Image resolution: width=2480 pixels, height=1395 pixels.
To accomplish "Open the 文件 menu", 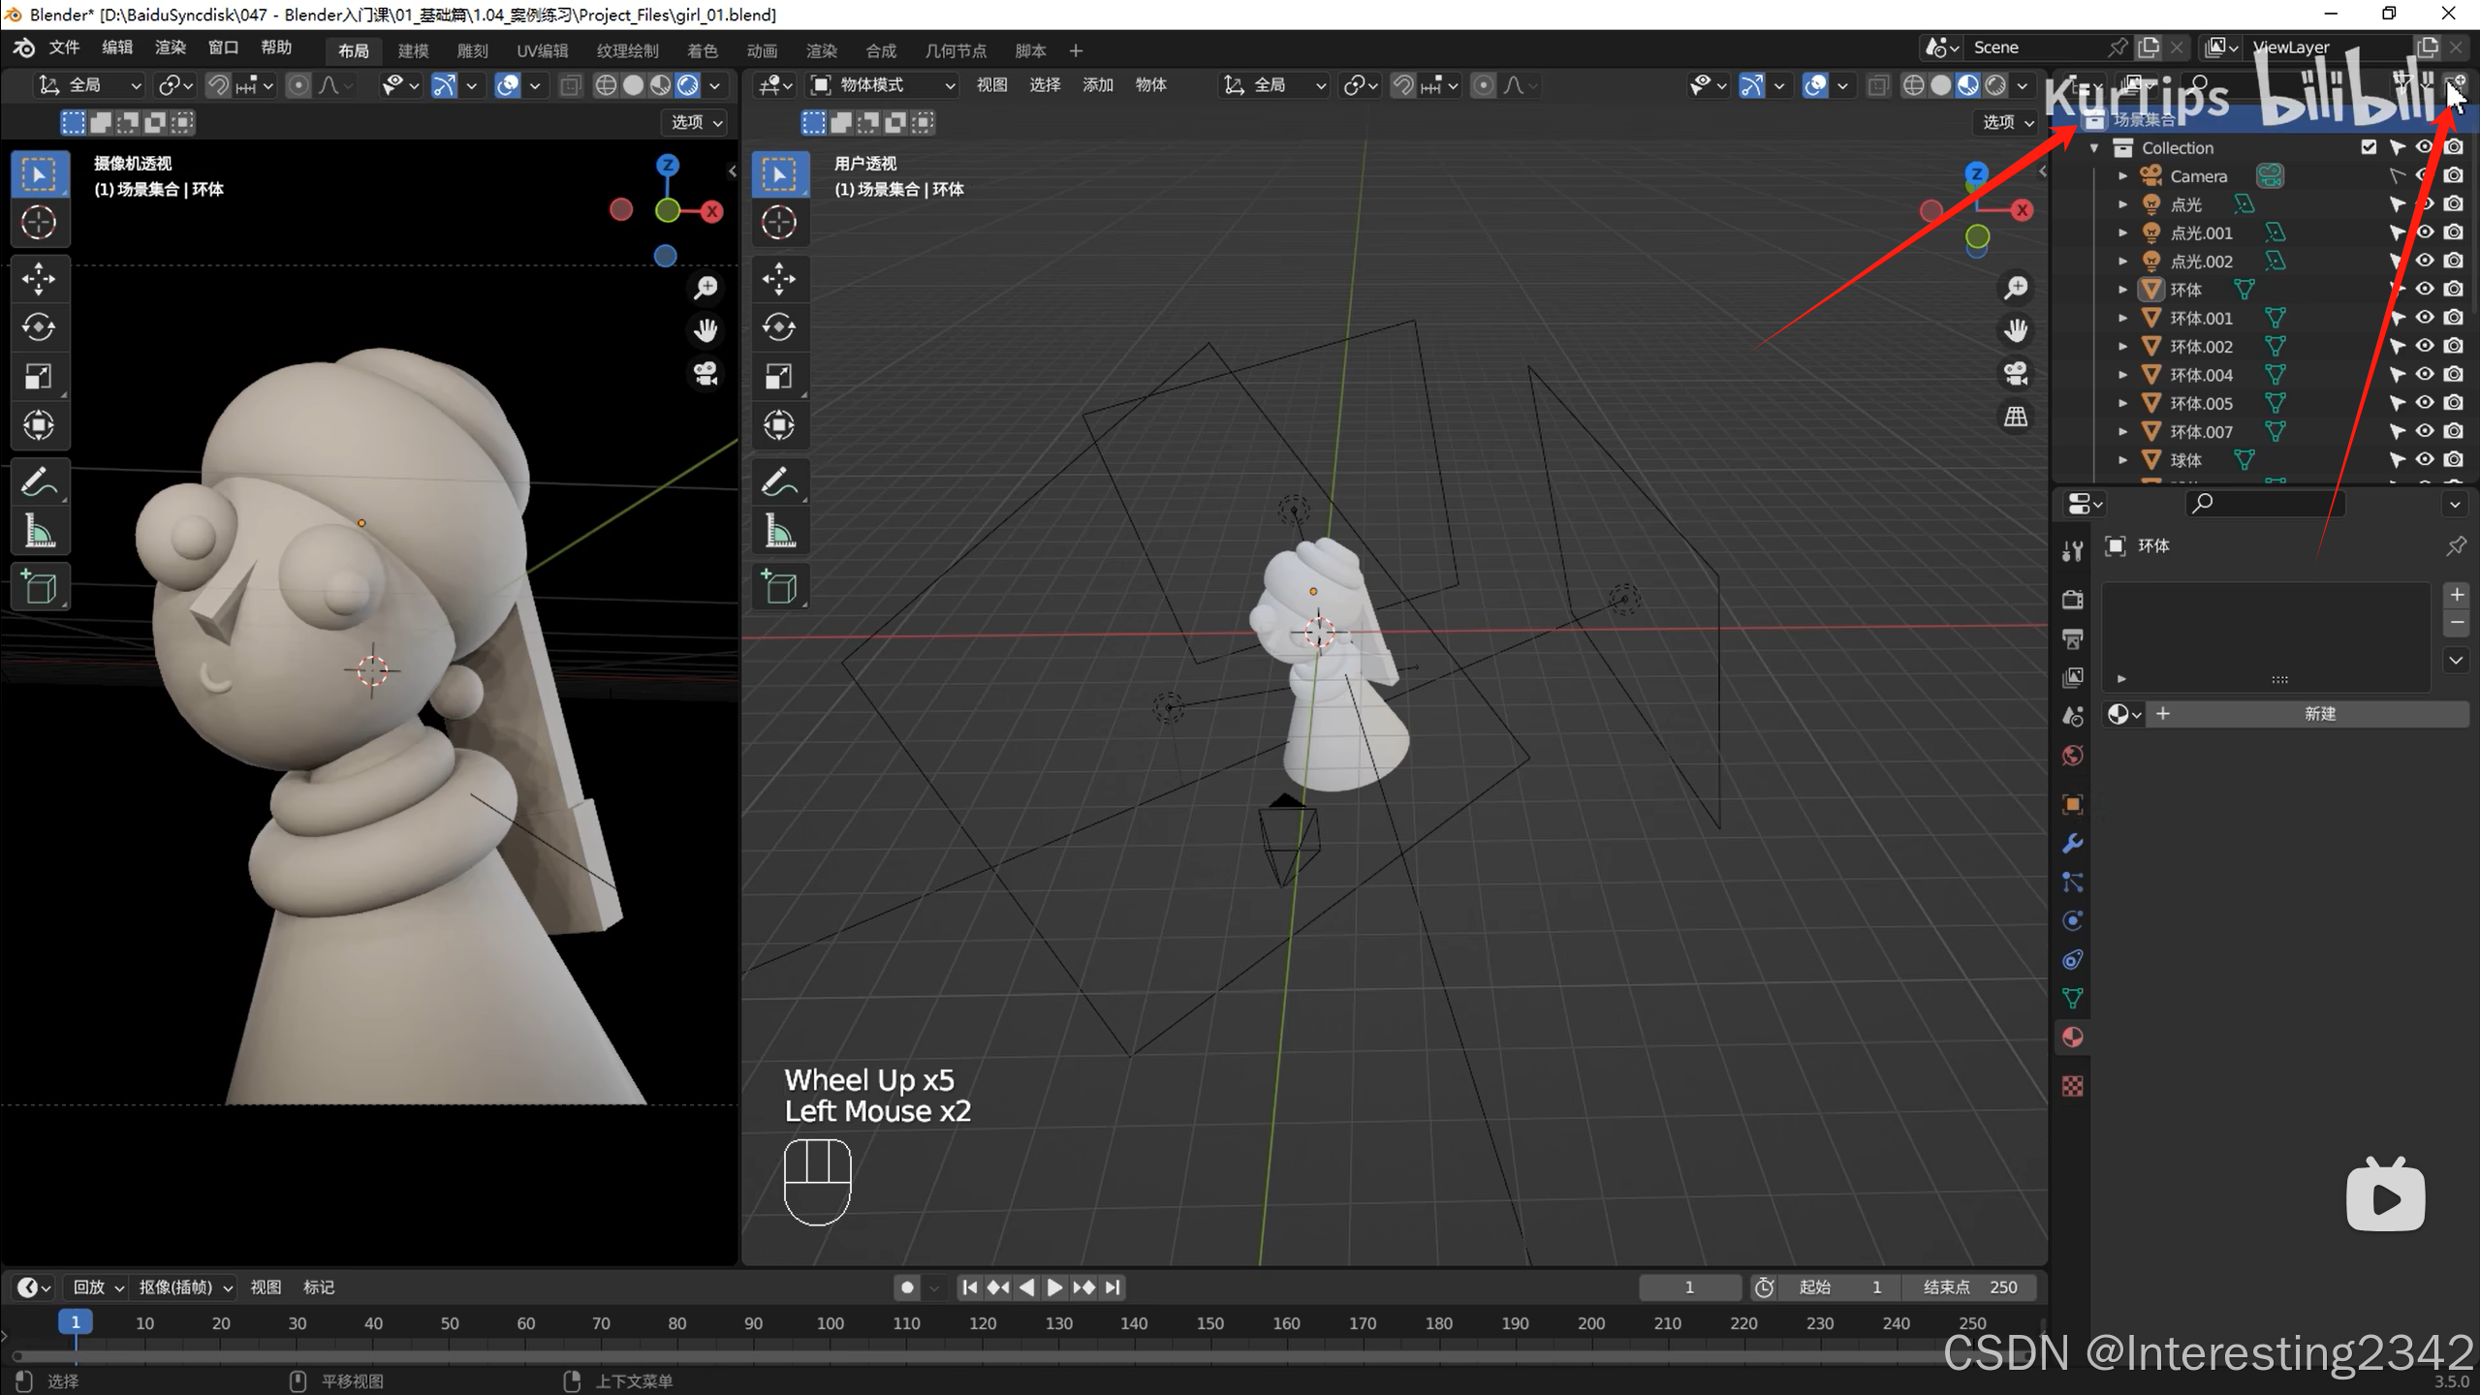I will (64, 47).
